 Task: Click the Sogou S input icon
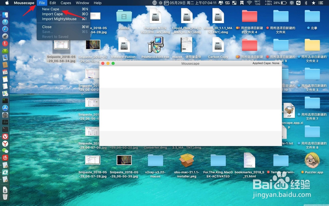(298, 3)
